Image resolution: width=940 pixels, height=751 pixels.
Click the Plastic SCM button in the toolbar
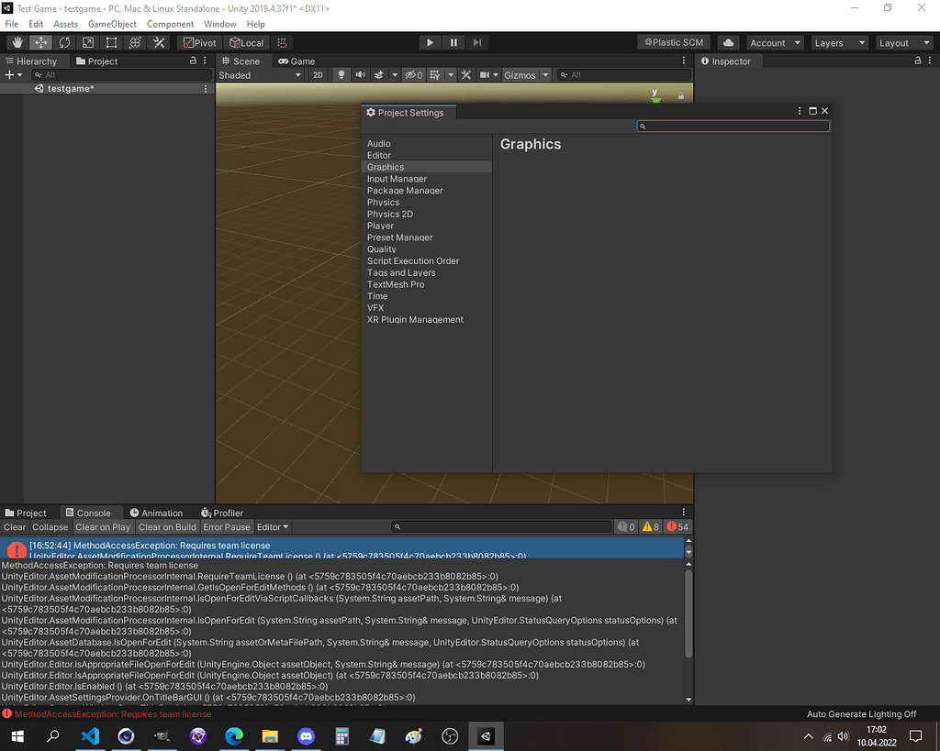(673, 41)
